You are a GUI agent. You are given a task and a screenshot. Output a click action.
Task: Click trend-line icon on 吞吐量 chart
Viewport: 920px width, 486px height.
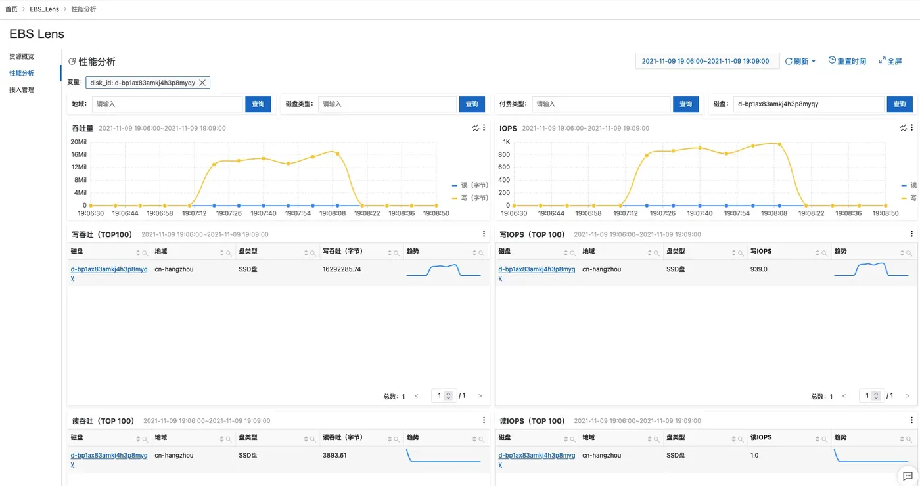475,128
